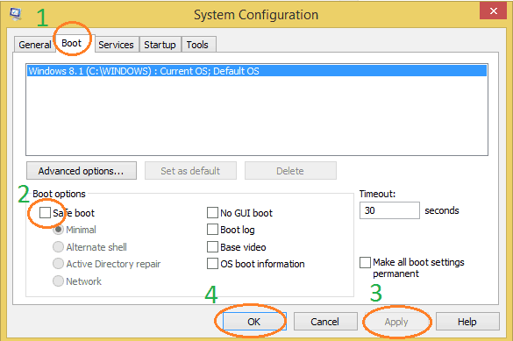
Task: Pick the Active Directory repair option
Action: point(58,264)
